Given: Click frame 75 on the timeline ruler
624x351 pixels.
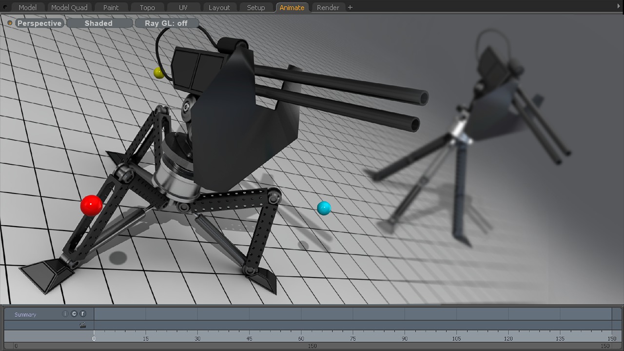Looking at the screenshot, I should [x=353, y=337].
